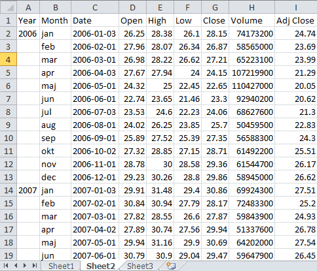The image size is (317, 271).
Task: Click the cell with volume 110427000
Action: 252,86
